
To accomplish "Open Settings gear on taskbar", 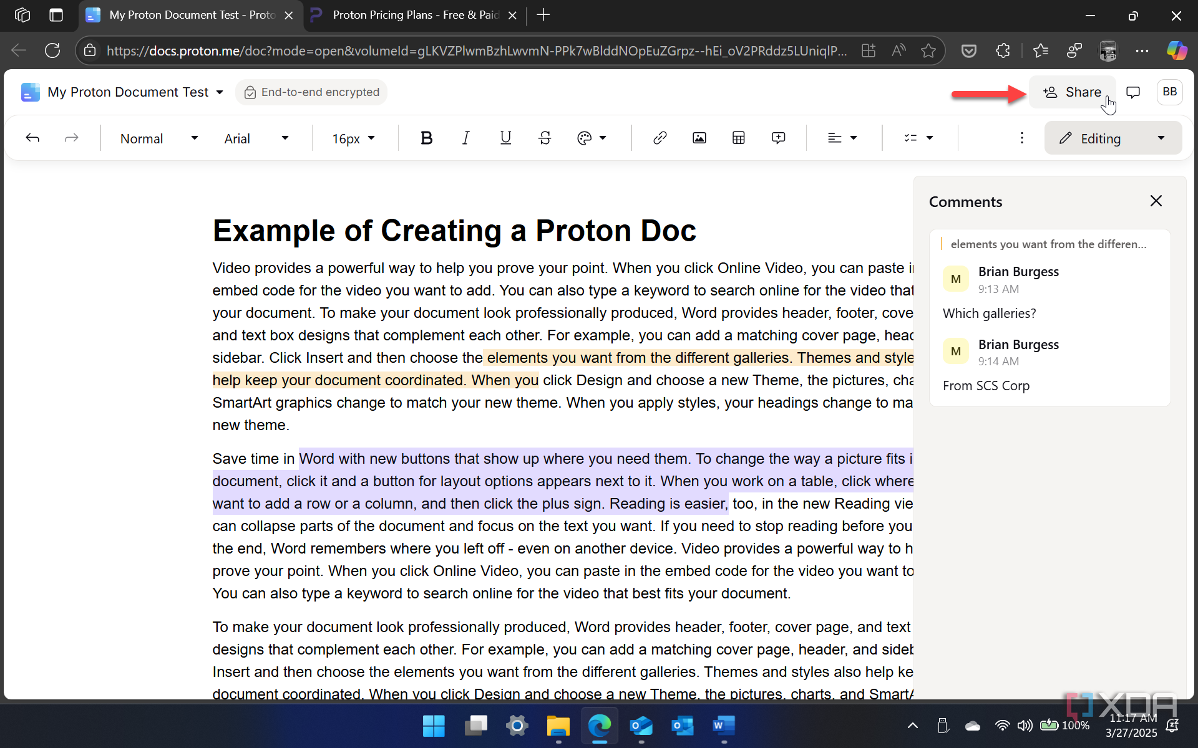I will click(517, 726).
